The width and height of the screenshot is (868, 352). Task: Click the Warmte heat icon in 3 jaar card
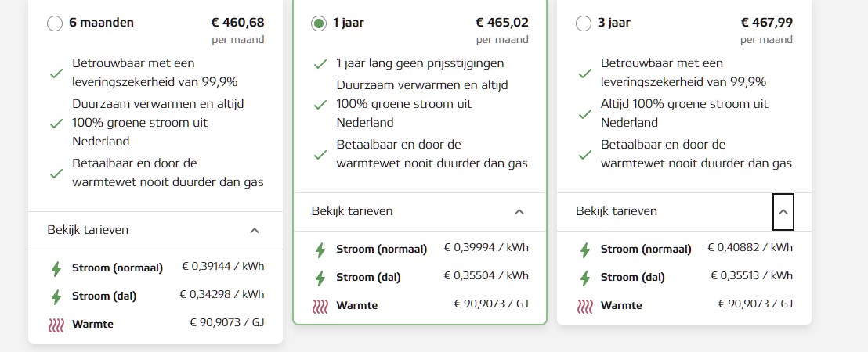pyautogui.click(x=584, y=306)
